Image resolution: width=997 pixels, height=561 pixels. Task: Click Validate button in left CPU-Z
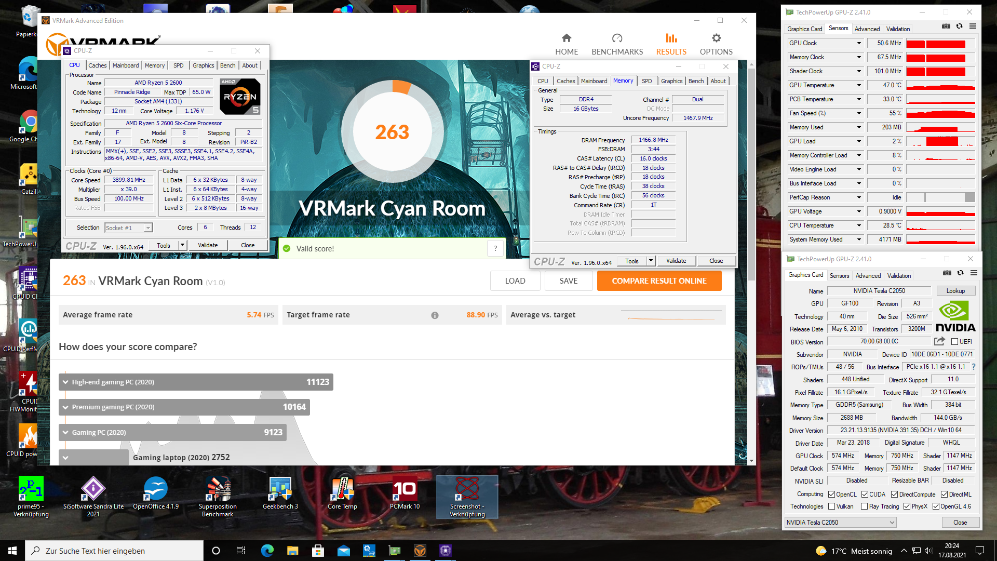click(208, 245)
